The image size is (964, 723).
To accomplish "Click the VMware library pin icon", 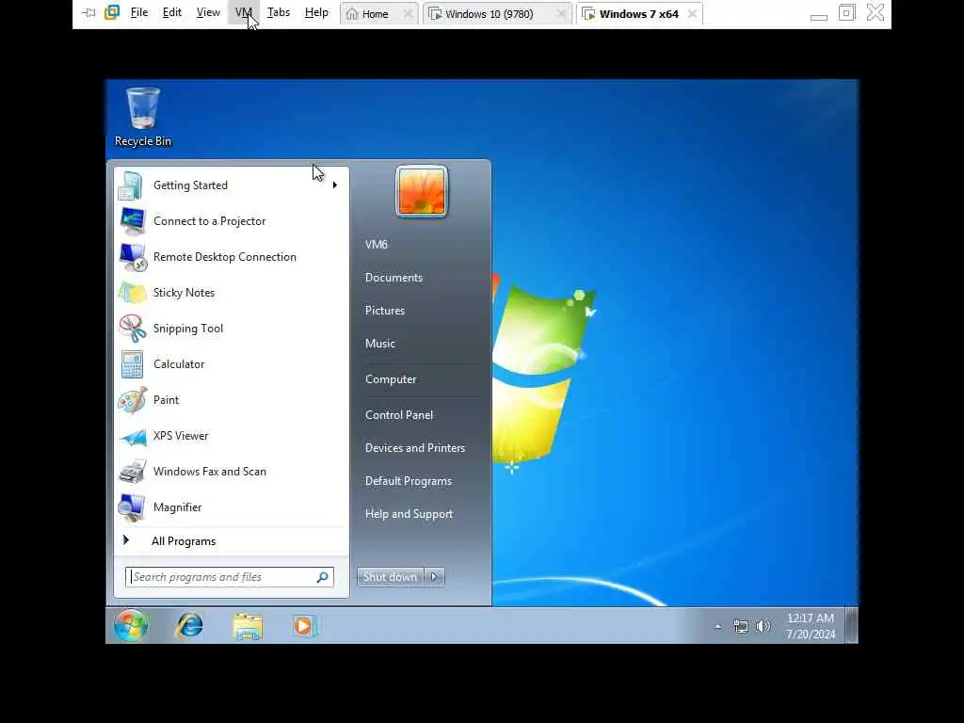I will point(88,13).
